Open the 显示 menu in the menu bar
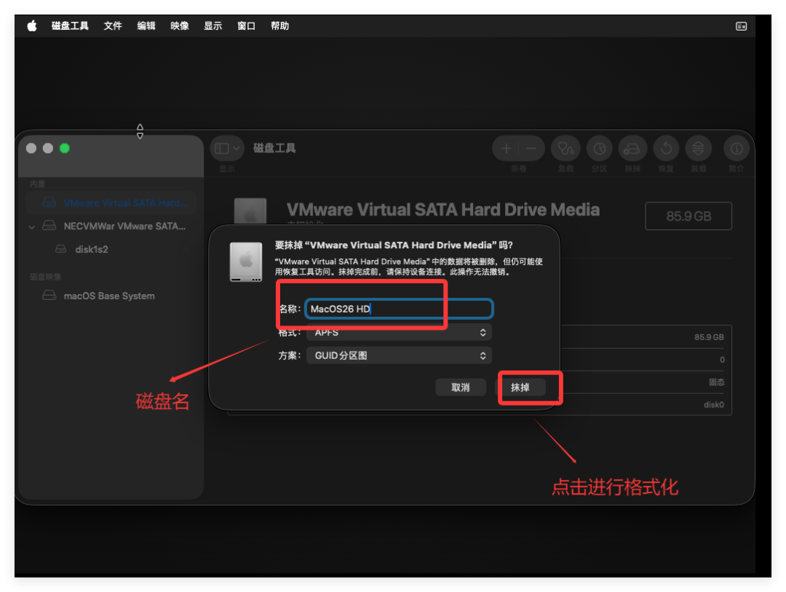The image size is (786, 592). click(x=213, y=25)
